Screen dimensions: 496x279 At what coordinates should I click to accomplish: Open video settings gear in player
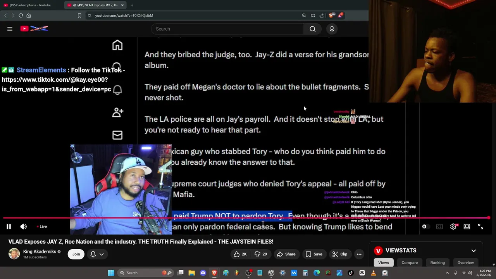pos(453,227)
